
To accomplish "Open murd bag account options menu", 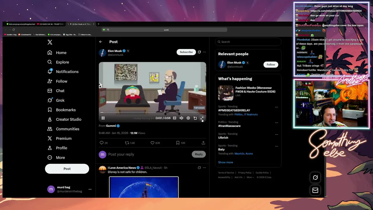I will [x=90, y=189].
